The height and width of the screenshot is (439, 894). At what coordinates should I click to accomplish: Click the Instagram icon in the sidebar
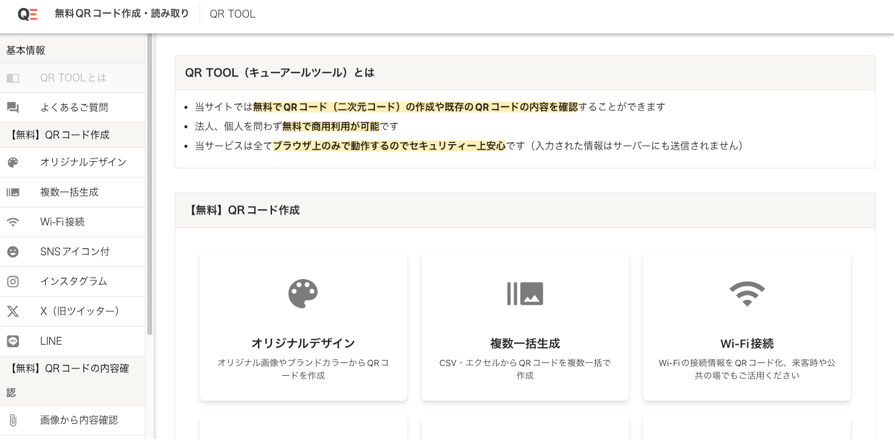[x=14, y=282]
